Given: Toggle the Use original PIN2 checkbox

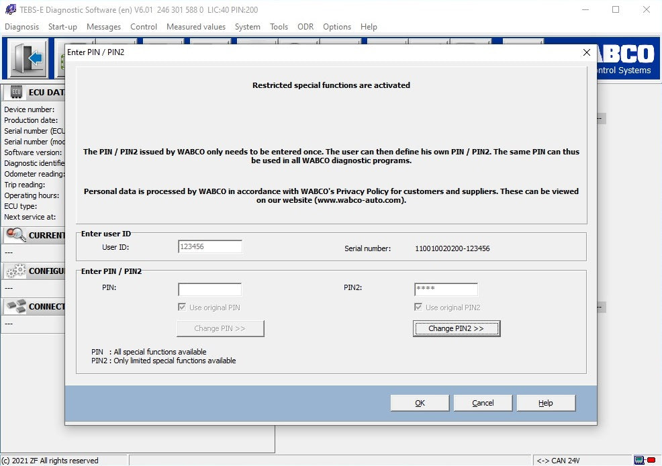Looking at the screenshot, I should (418, 308).
